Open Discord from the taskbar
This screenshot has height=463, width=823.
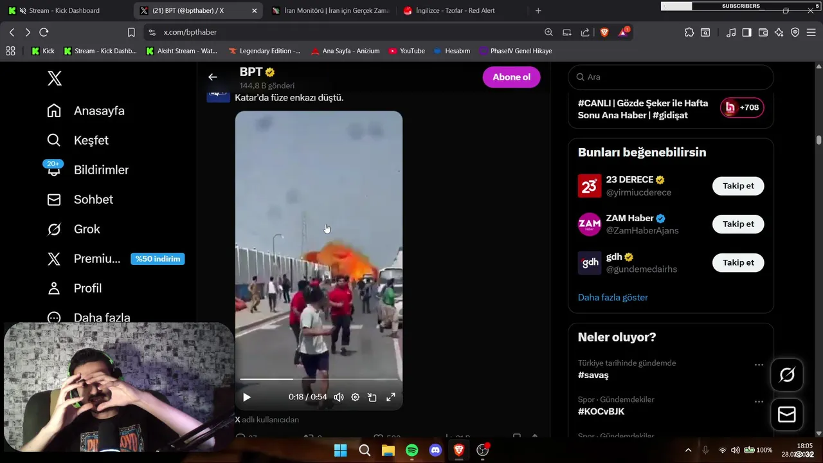coord(435,451)
